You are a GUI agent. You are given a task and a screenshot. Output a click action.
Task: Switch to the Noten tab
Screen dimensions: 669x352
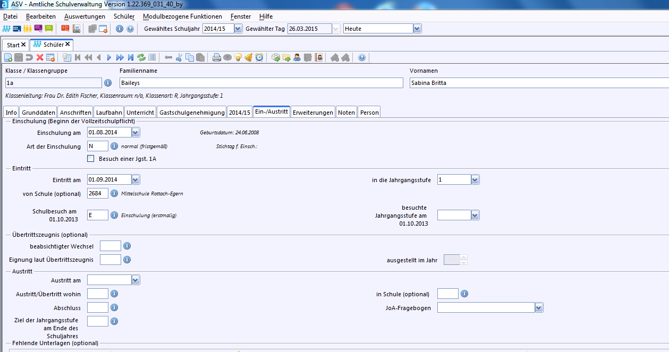[x=346, y=113]
